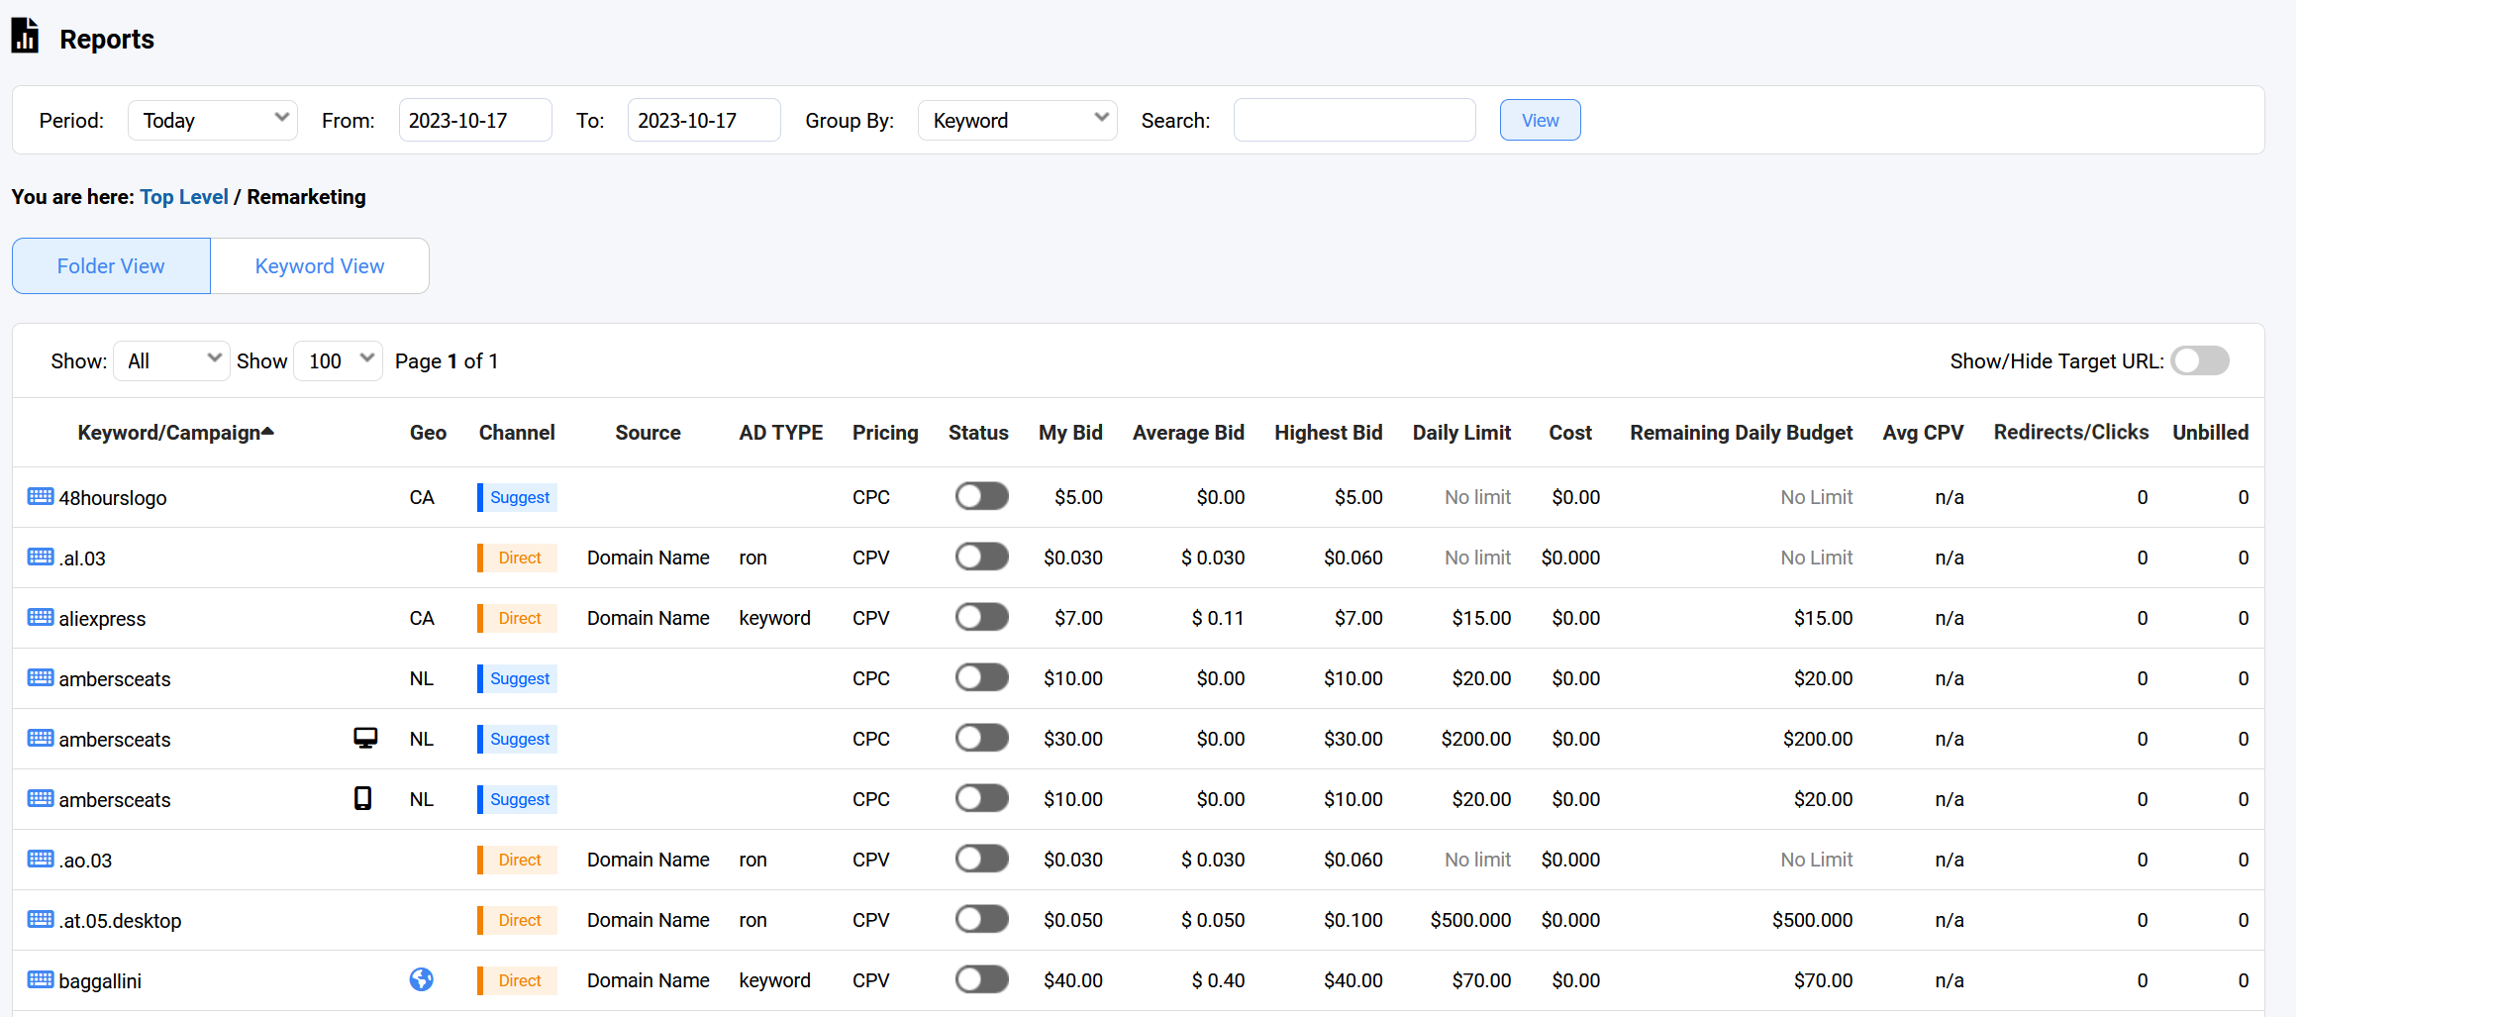Viewport: 2505px width, 1017px height.
Task: Click the From date field
Action: 475,120
